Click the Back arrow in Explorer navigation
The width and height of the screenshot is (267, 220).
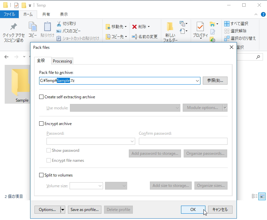tap(6, 57)
